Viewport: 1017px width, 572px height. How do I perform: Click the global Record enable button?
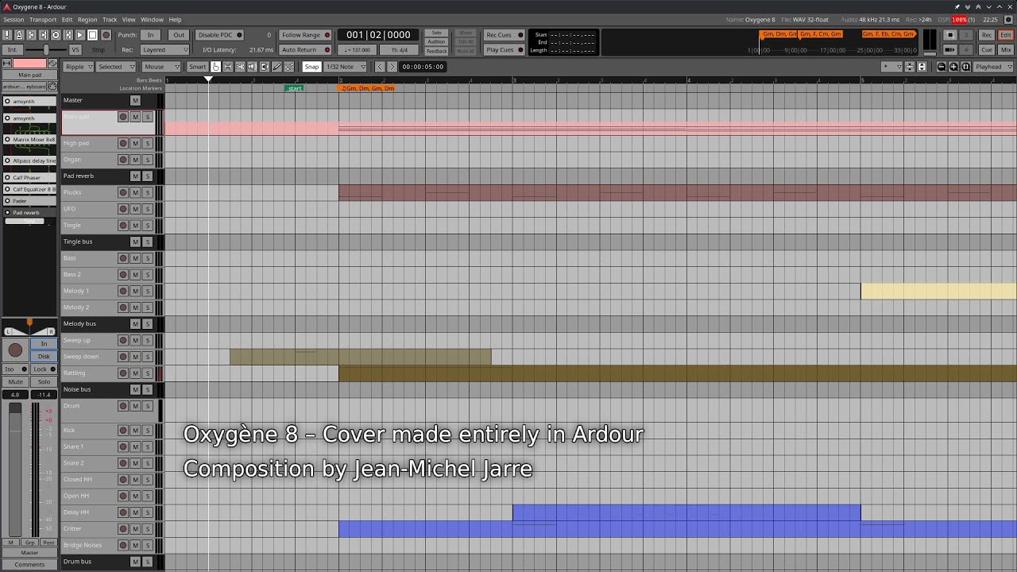pyautogui.click(x=106, y=35)
